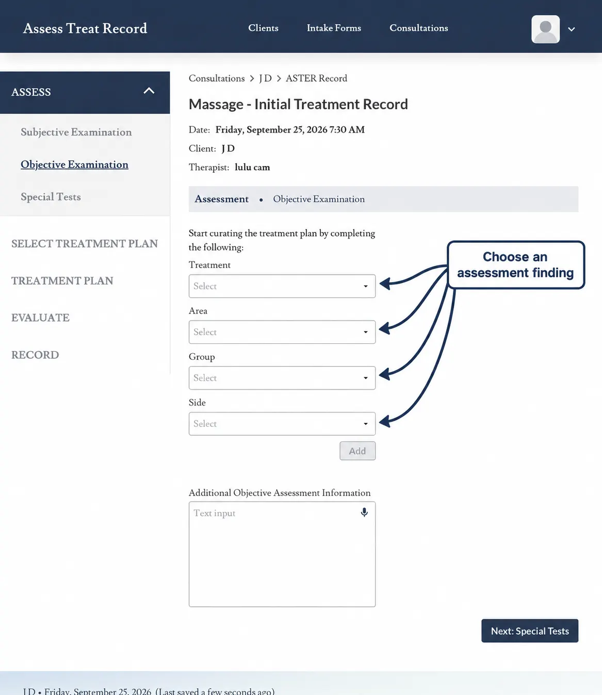The height and width of the screenshot is (695, 602).
Task: Open the account menu chevron beside avatar
Action: (x=571, y=29)
